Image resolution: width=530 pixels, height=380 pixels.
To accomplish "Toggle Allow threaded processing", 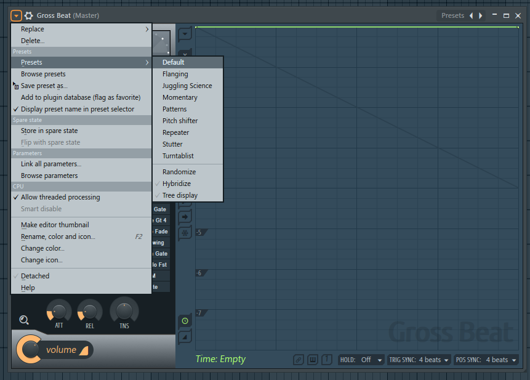I will 81,197.
